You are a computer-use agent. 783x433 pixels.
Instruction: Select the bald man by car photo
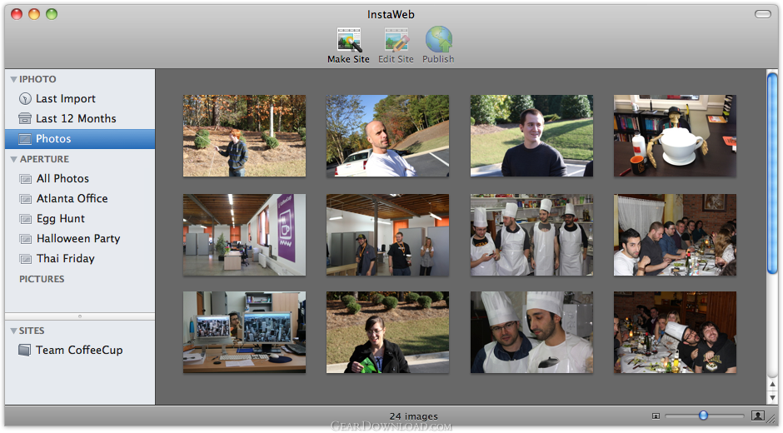click(387, 136)
